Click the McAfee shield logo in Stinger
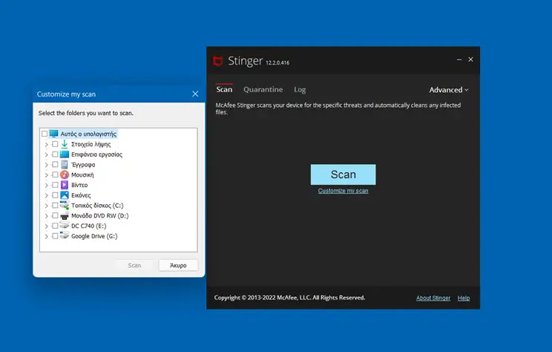552x352 pixels. point(218,61)
